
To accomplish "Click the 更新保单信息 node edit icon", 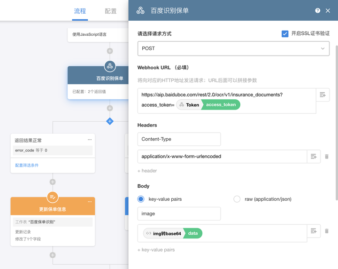I will click(x=53, y=197).
